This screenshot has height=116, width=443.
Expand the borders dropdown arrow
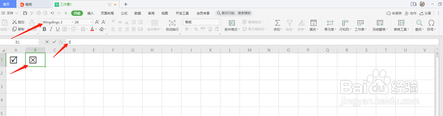[69, 29]
